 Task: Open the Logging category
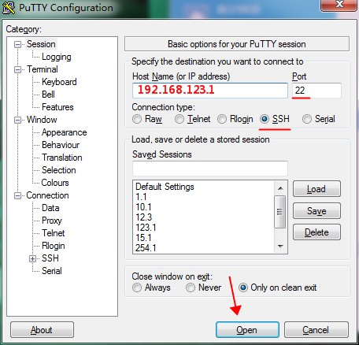click(57, 57)
